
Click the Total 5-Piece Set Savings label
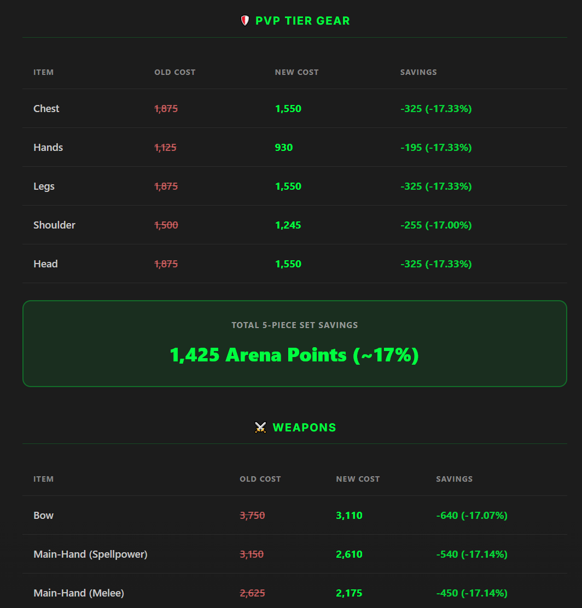[294, 325]
